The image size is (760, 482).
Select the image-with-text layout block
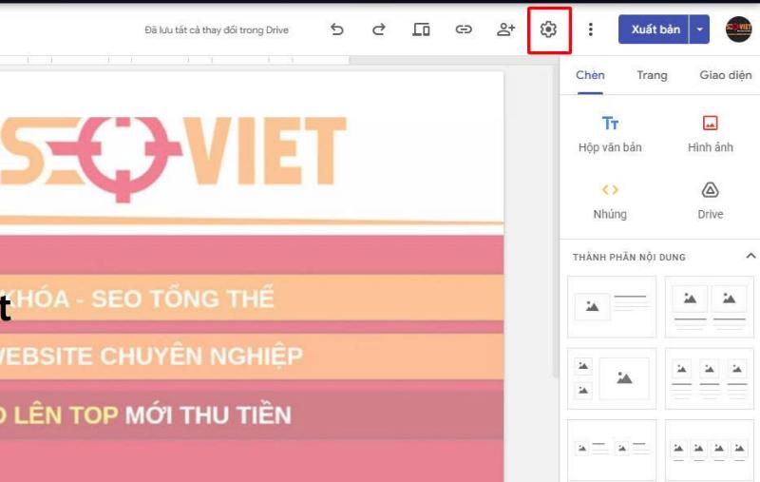[612, 306]
